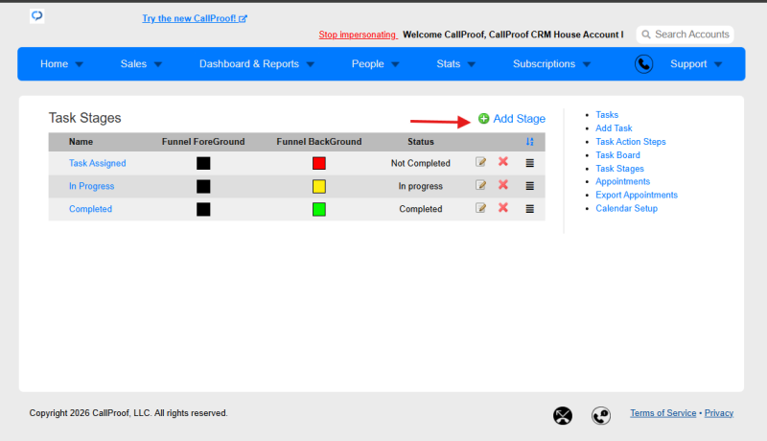767x441 pixels.
Task: Click external link icon beside Try the new CallProof
Action: pos(243,19)
